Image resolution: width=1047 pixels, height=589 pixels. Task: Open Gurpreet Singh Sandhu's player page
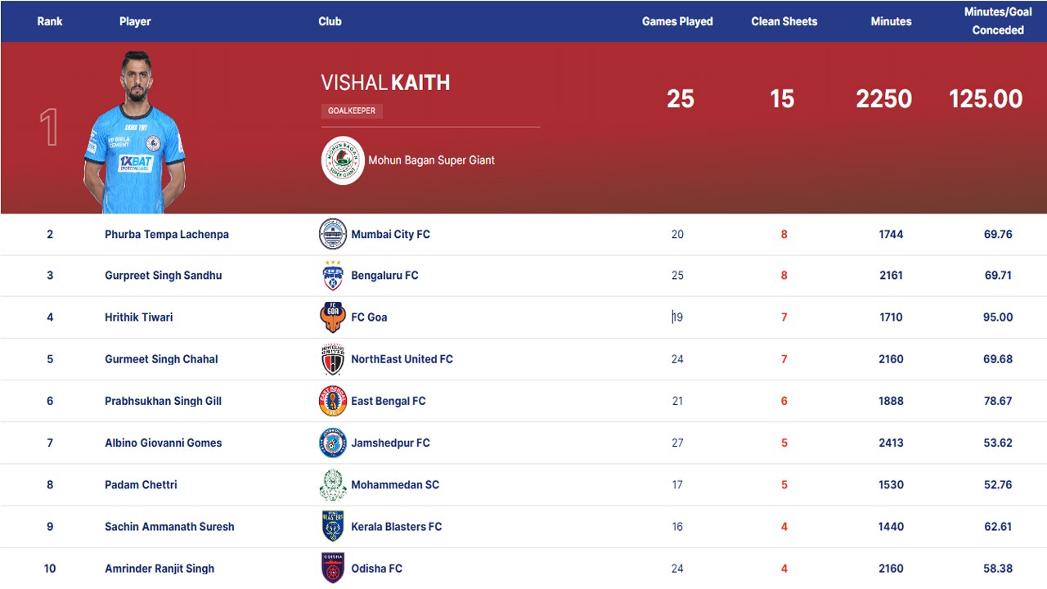click(x=163, y=276)
